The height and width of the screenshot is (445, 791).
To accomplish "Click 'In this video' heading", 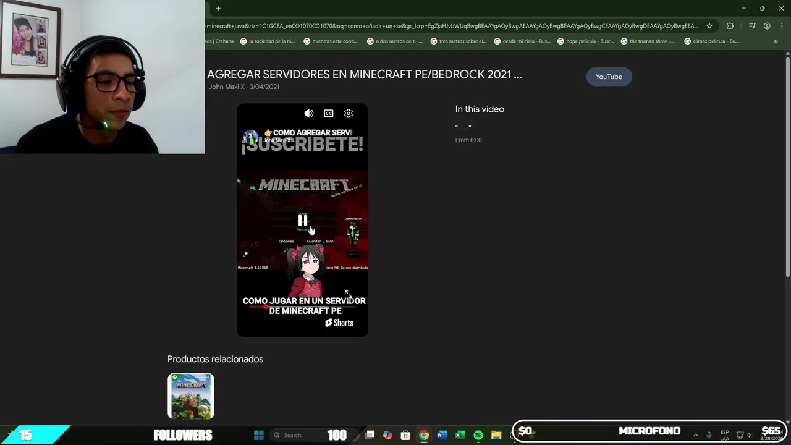I will click(x=480, y=109).
